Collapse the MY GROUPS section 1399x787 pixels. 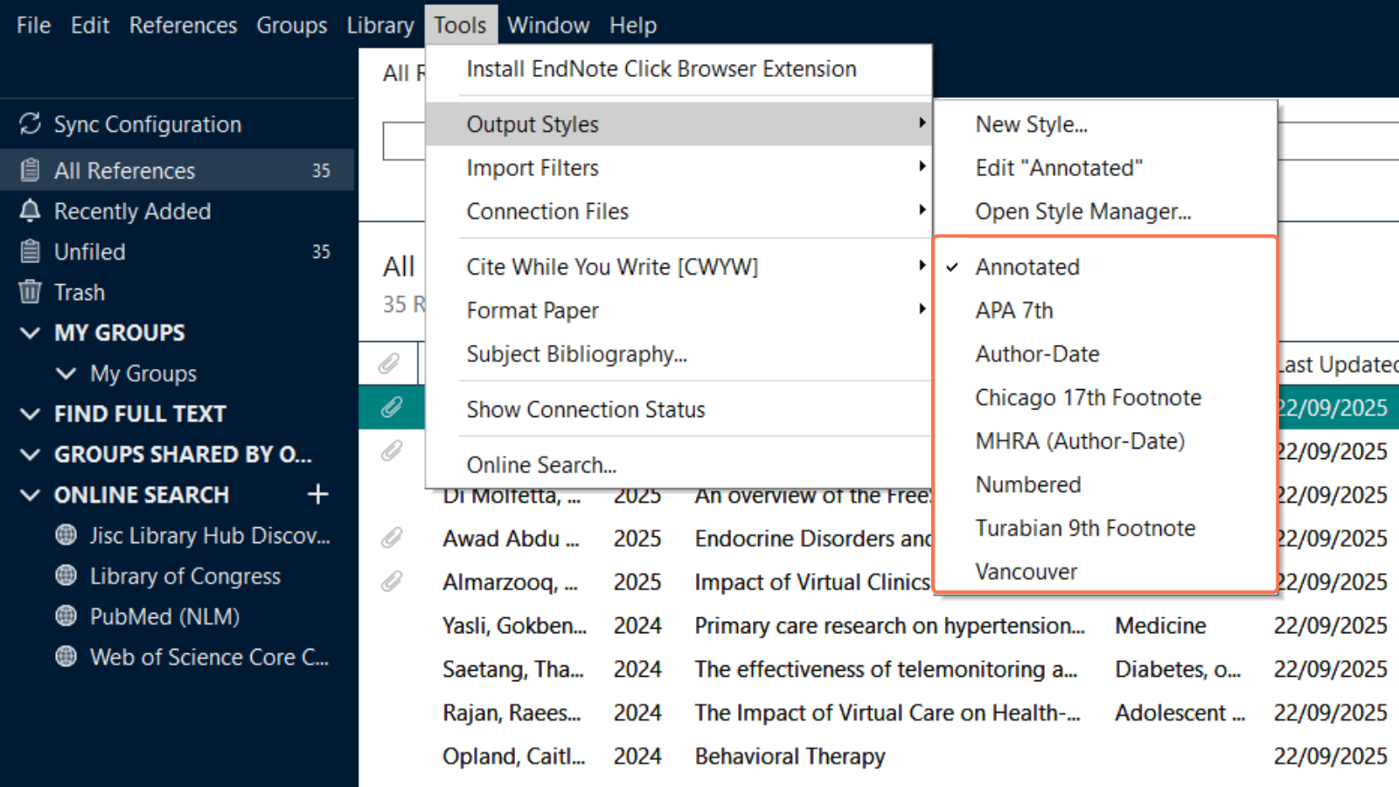click(31, 333)
